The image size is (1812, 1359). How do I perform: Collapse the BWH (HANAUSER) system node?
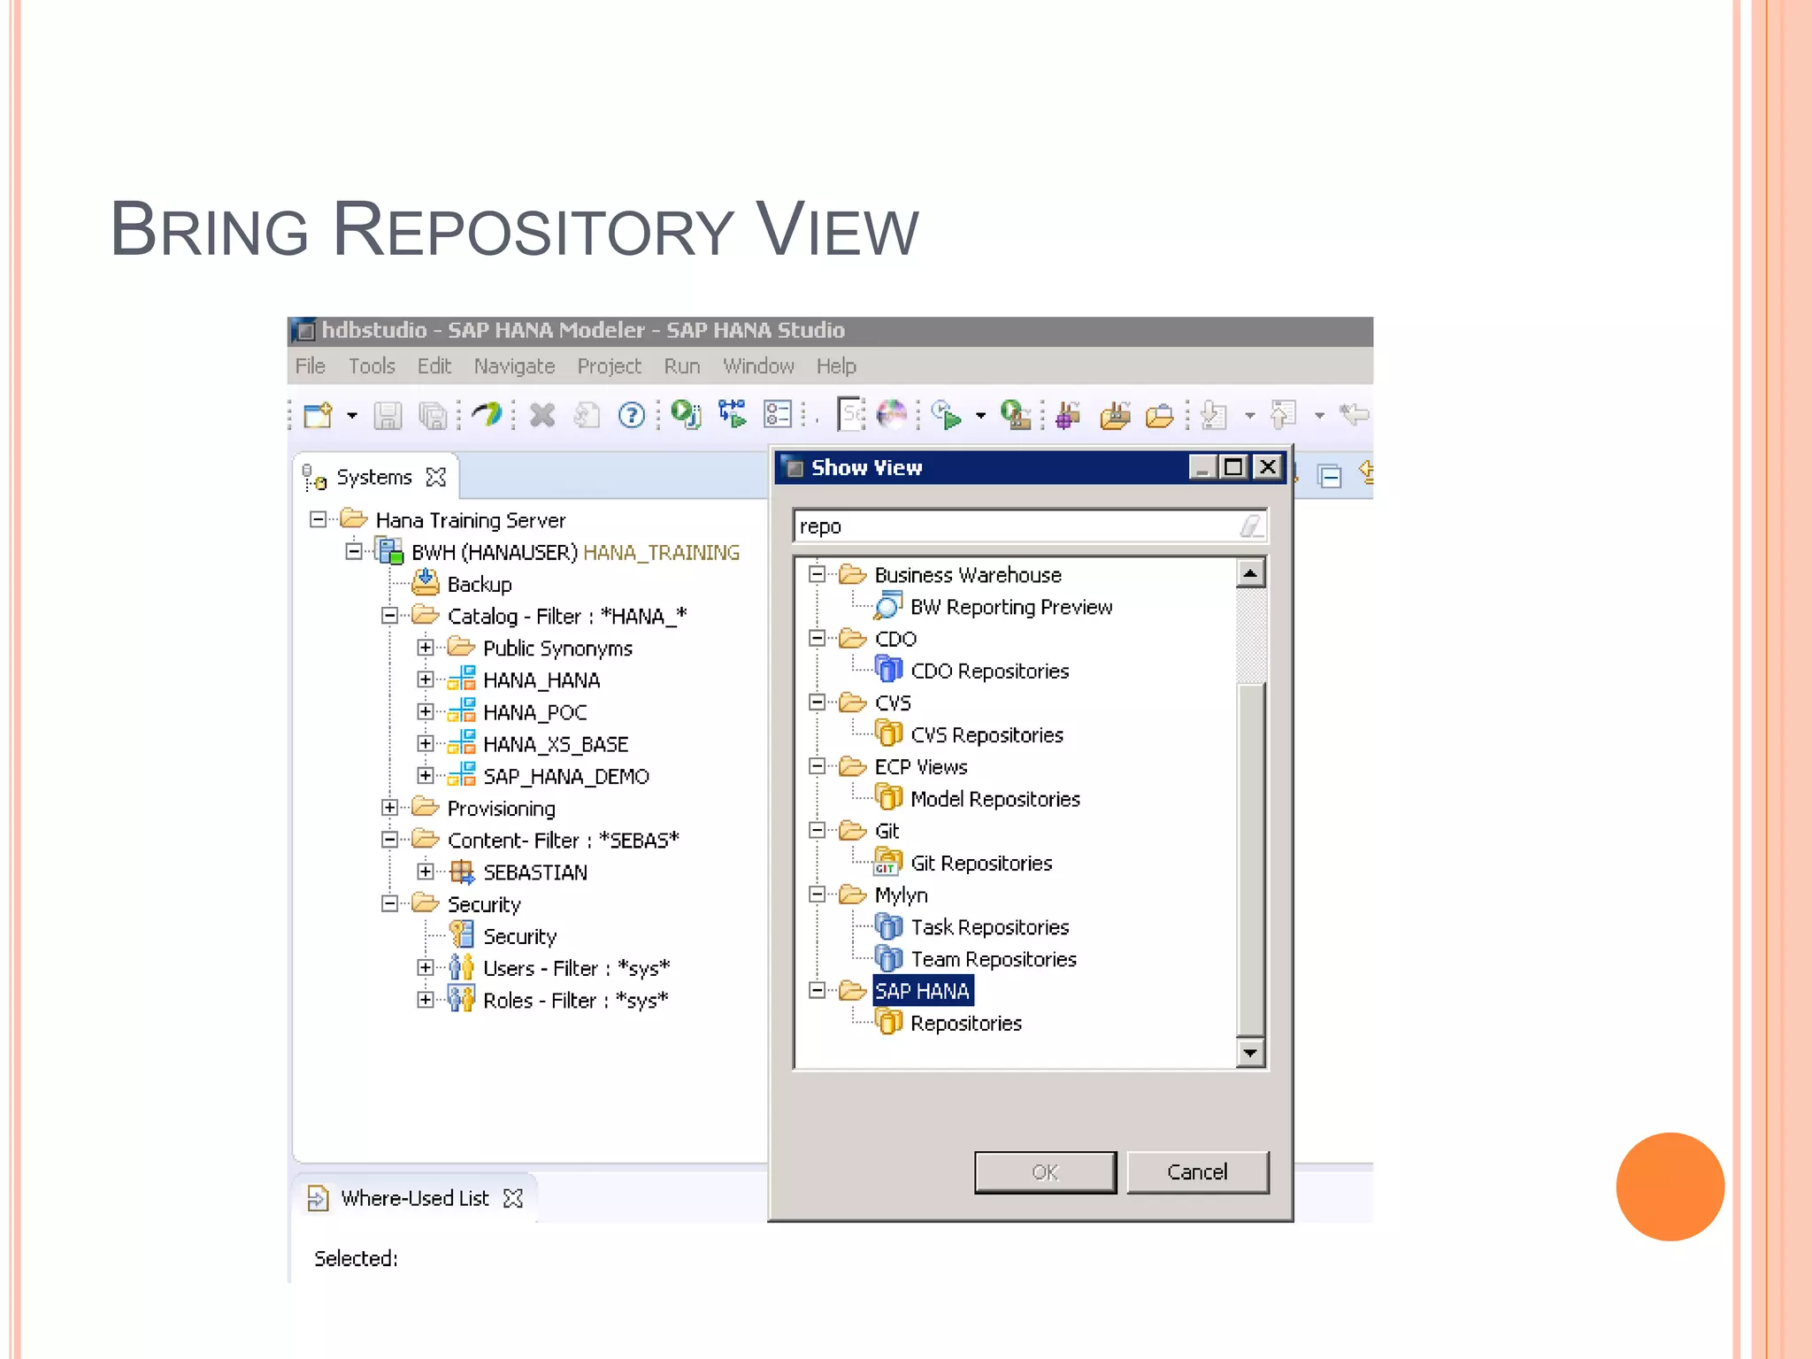[x=354, y=551]
